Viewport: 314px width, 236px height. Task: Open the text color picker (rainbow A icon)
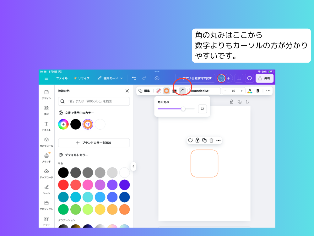click(250, 91)
